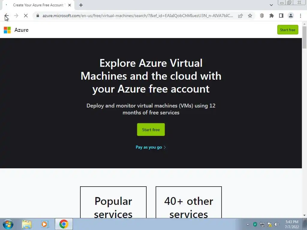Open Chrome three-dot menu
This screenshot has width=307, height=230.
[300, 16]
